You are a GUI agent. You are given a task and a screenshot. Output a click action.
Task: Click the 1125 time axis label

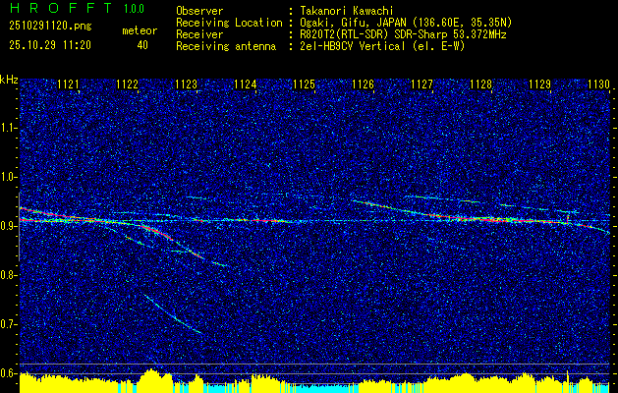(x=305, y=84)
